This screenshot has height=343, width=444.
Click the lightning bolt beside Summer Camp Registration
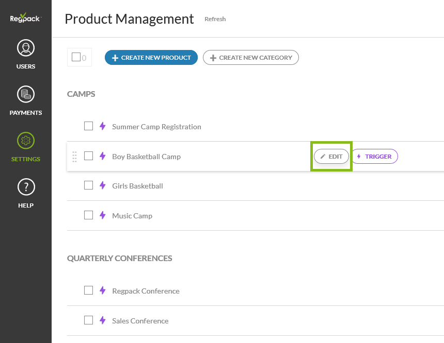[x=103, y=126]
